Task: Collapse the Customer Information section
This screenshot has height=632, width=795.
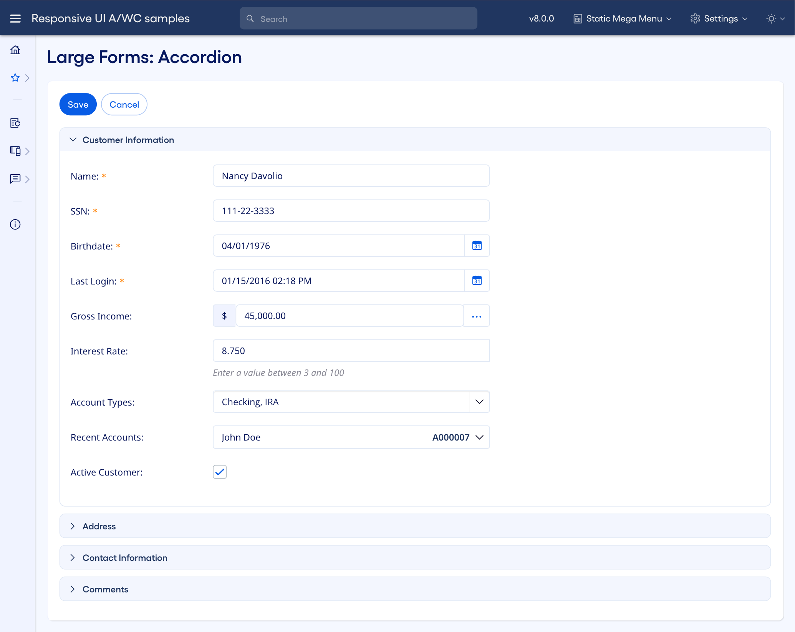Action: (73, 140)
